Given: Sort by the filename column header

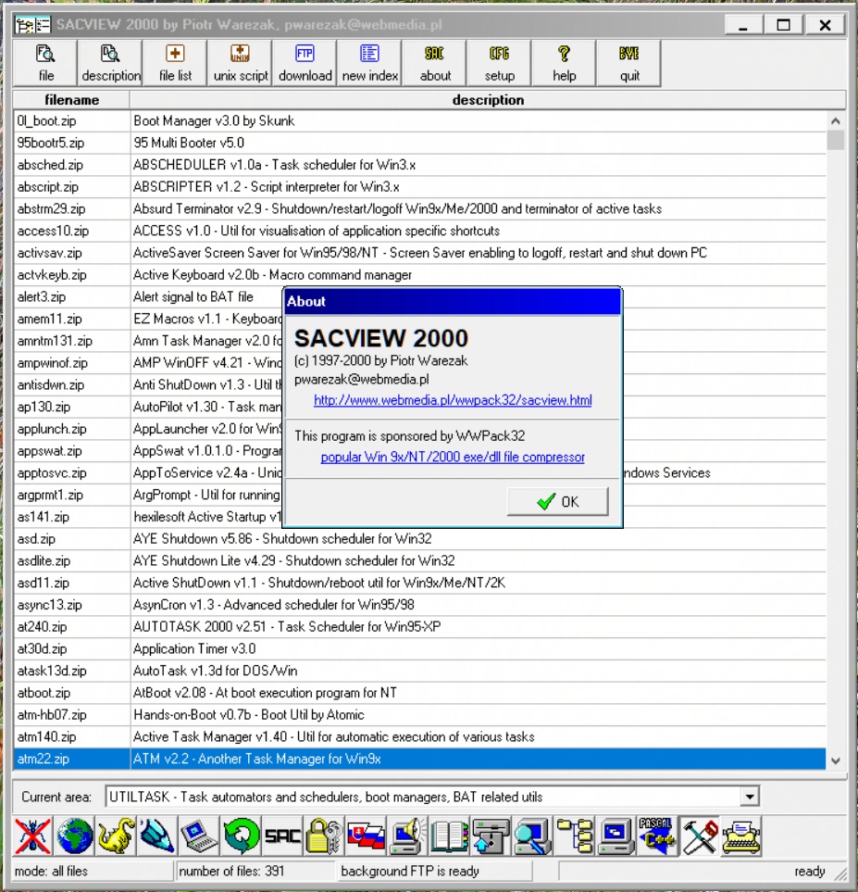Looking at the screenshot, I should pyautogui.click(x=71, y=100).
